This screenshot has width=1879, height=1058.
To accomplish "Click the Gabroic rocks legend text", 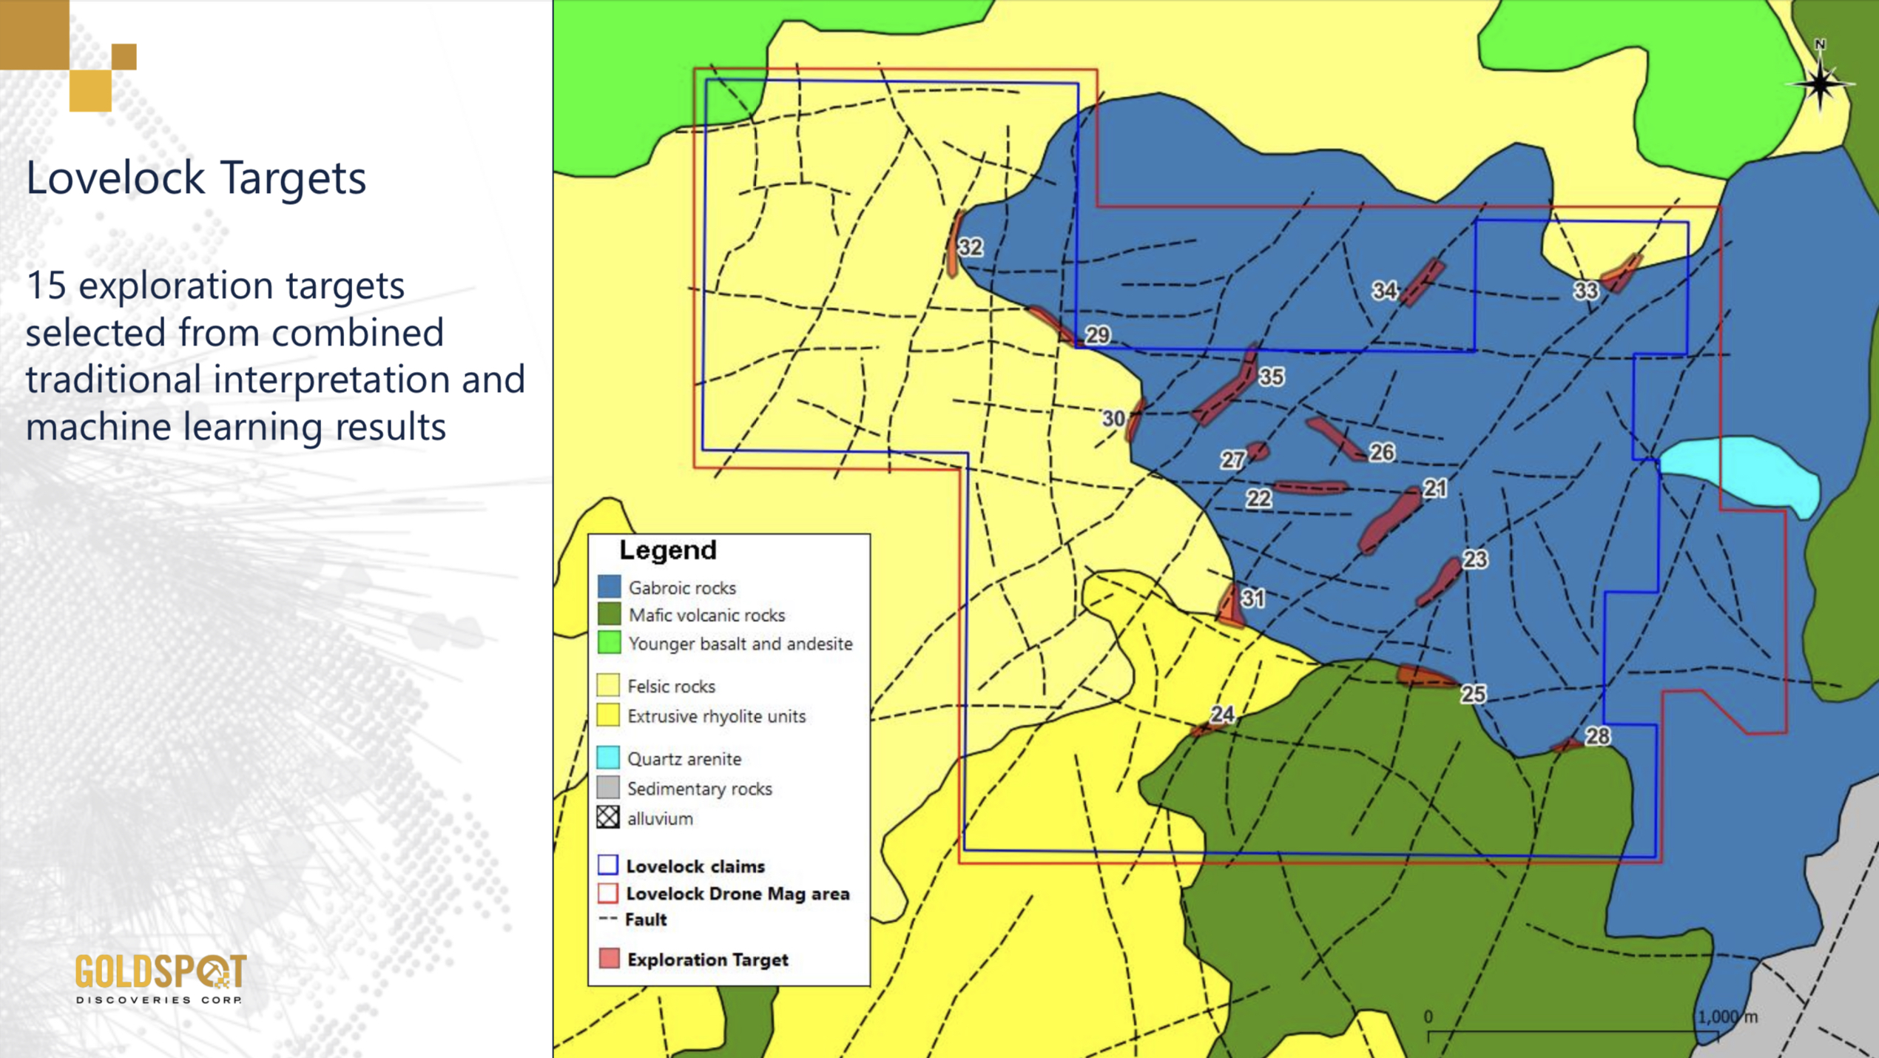I will click(682, 588).
